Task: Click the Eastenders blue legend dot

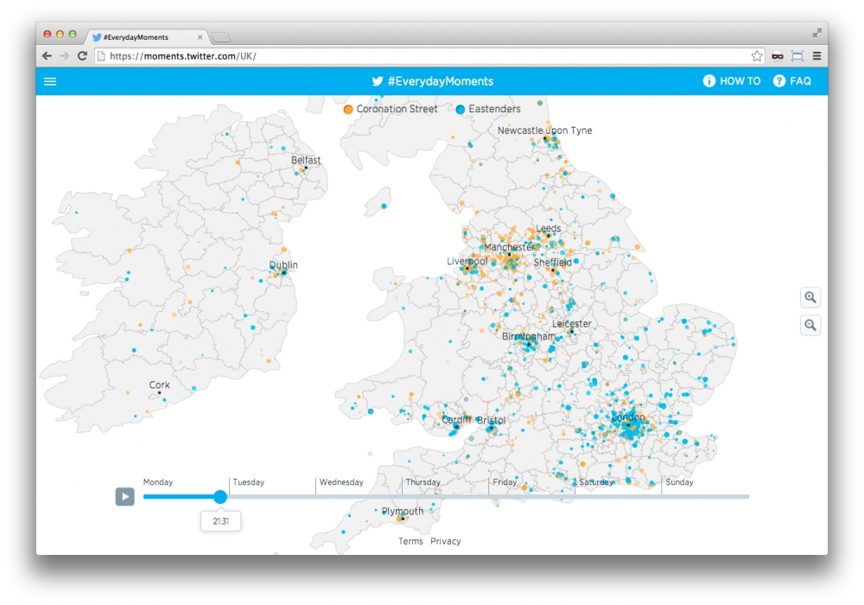Action: (x=461, y=109)
